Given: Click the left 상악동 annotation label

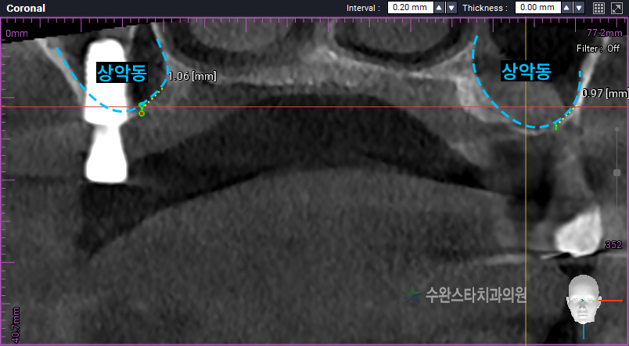Looking at the screenshot, I should coord(122,73).
